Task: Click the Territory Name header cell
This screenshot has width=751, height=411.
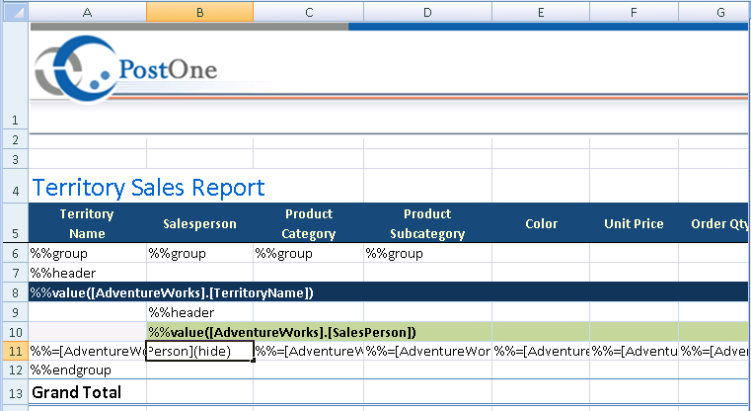Action: tap(87, 223)
